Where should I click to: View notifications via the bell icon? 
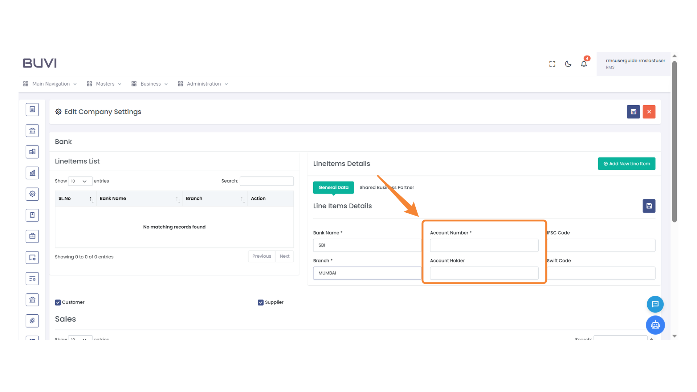[x=584, y=64]
